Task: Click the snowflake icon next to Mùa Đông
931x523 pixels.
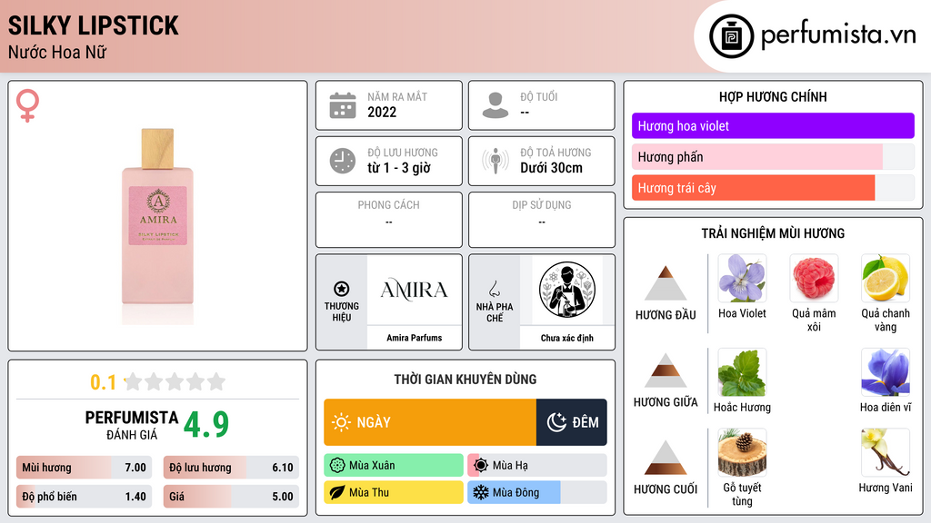Action: click(481, 492)
